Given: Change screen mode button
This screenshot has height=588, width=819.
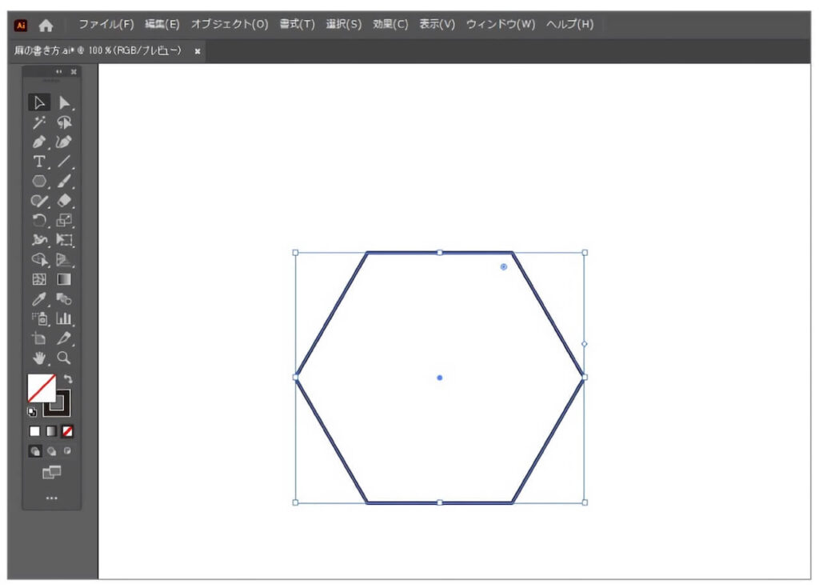Looking at the screenshot, I should (51, 473).
